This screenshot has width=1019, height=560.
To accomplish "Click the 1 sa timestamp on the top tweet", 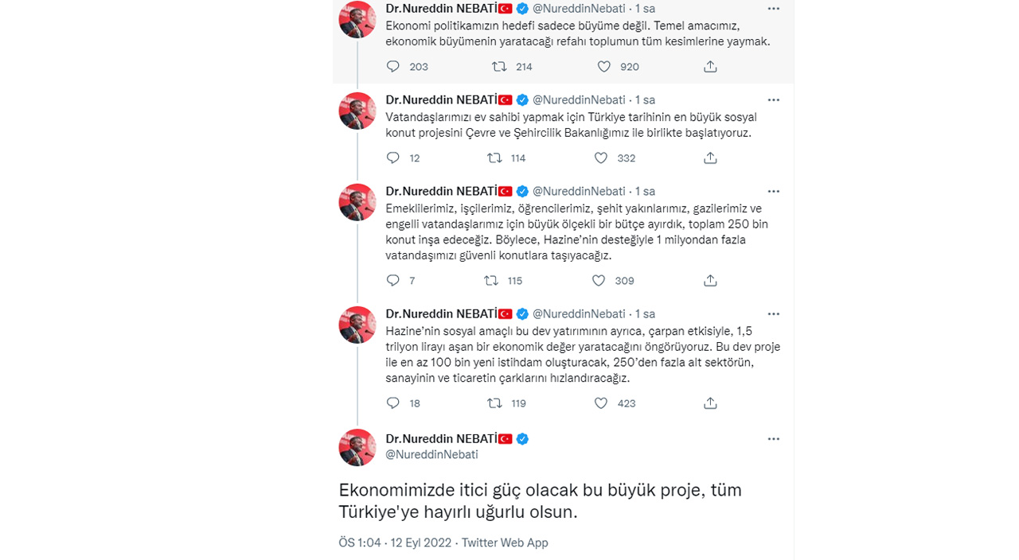I will 645,8.
